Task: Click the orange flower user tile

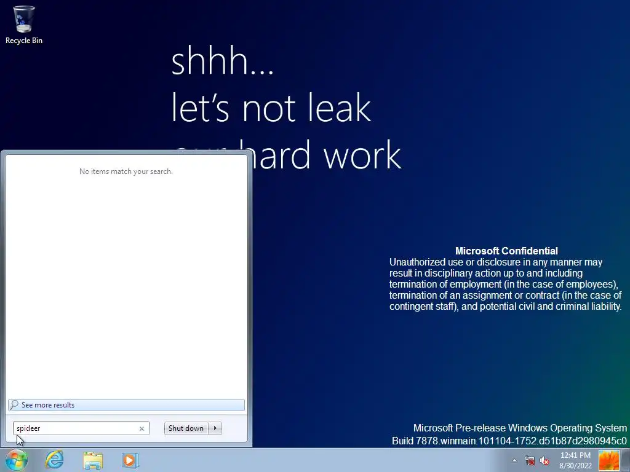Action: [x=608, y=460]
